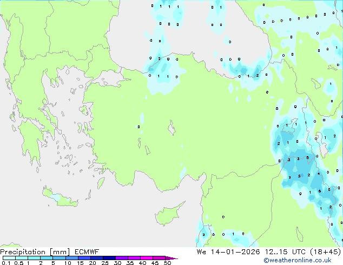
Task: Click the "0.1" legend scale label
Action: point(6,263)
